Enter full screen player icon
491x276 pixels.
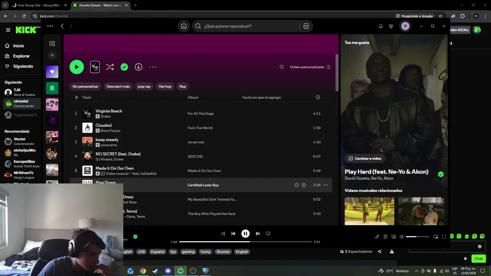pos(444,237)
